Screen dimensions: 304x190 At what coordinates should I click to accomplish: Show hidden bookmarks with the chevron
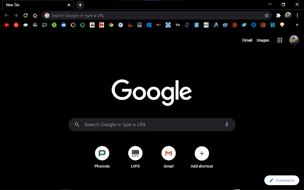pos(297,25)
